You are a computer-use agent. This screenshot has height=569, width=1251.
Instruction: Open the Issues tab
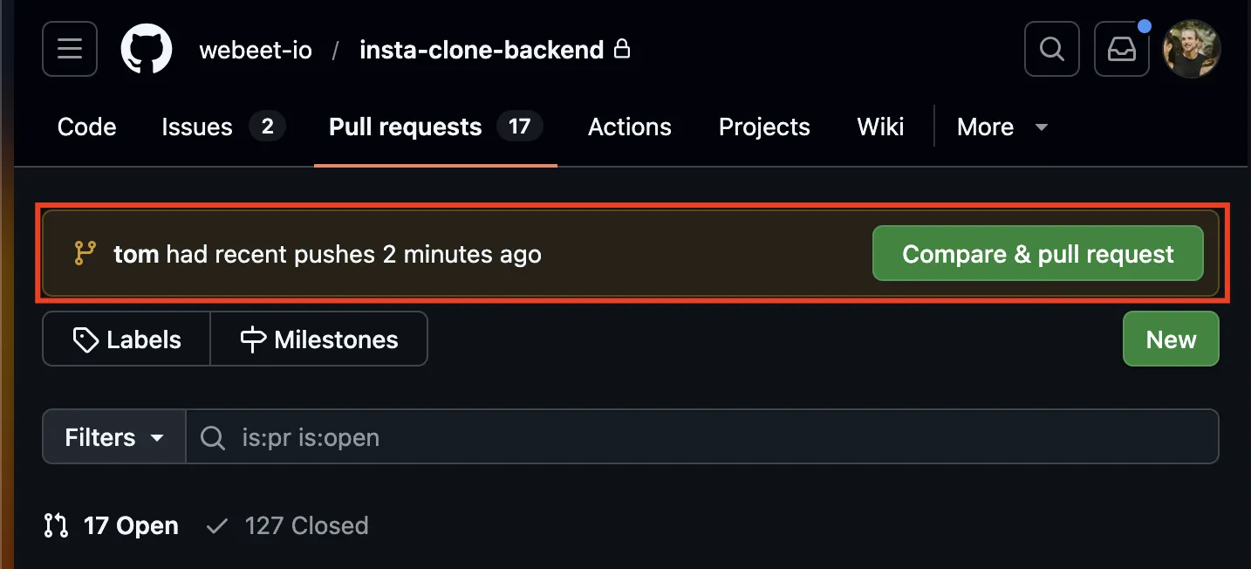coord(197,127)
